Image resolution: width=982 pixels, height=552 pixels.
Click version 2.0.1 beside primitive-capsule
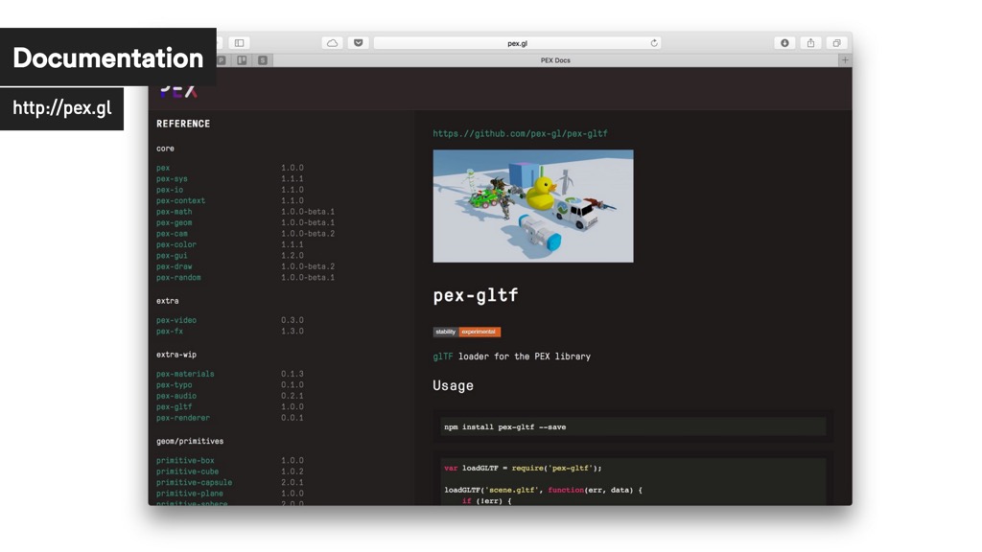coord(292,483)
